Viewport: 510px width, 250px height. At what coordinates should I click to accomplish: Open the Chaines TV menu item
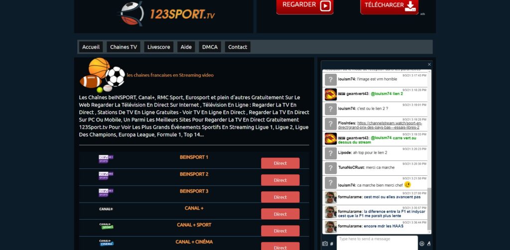click(124, 47)
